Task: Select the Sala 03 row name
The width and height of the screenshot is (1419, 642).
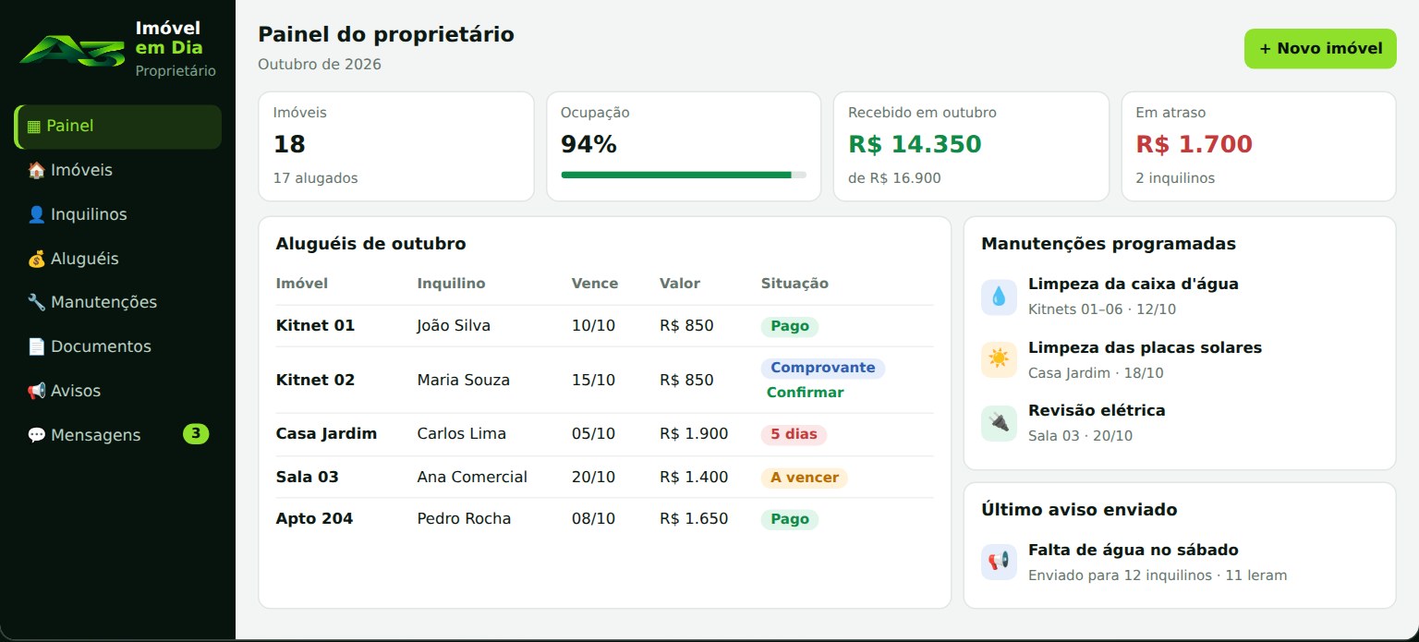Action: click(x=308, y=478)
